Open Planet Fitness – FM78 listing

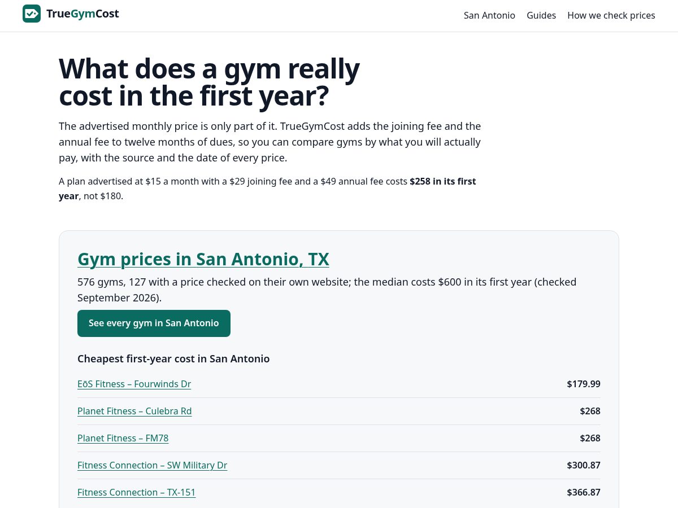(123, 438)
